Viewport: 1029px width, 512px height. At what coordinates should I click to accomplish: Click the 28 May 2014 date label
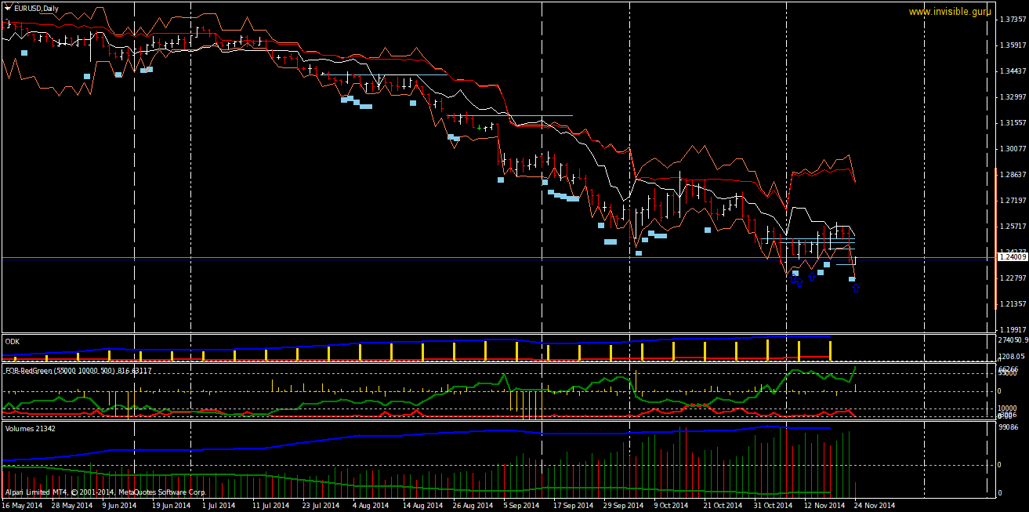[72, 506]
